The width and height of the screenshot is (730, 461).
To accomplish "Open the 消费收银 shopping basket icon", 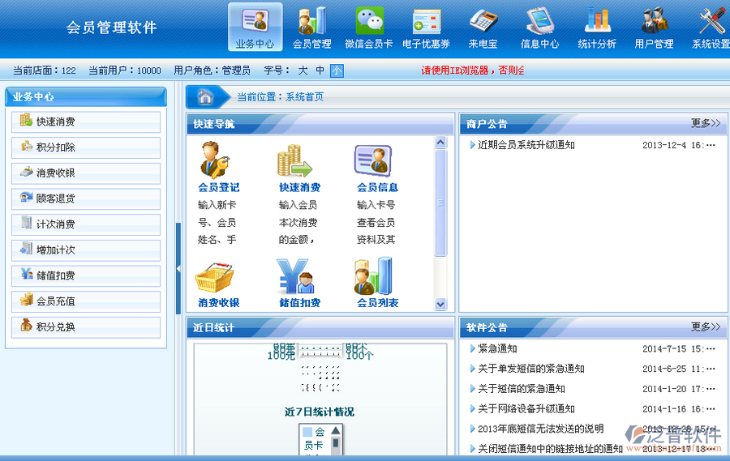I will pyautogui.click(x=215, y=276).
